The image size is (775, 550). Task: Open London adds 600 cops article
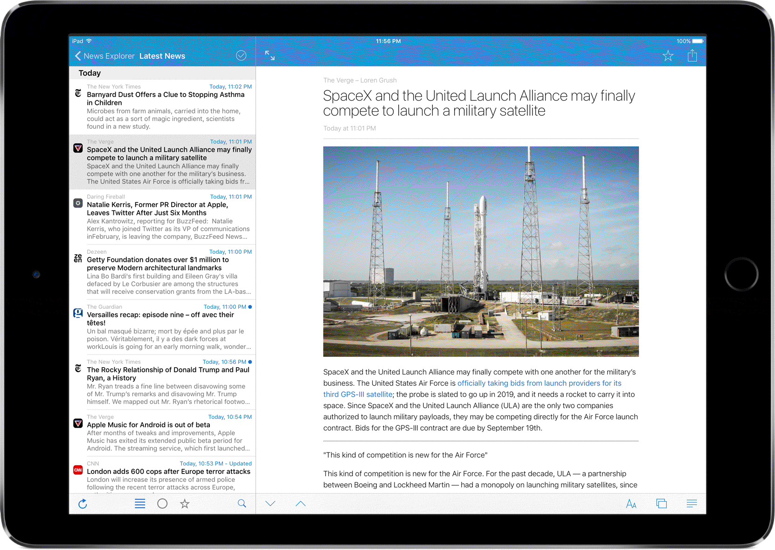[162, 475]
